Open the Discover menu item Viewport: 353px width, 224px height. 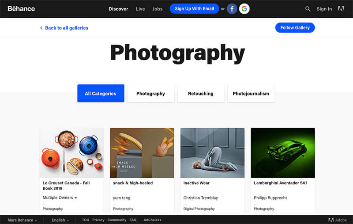[x=118, y=9]
